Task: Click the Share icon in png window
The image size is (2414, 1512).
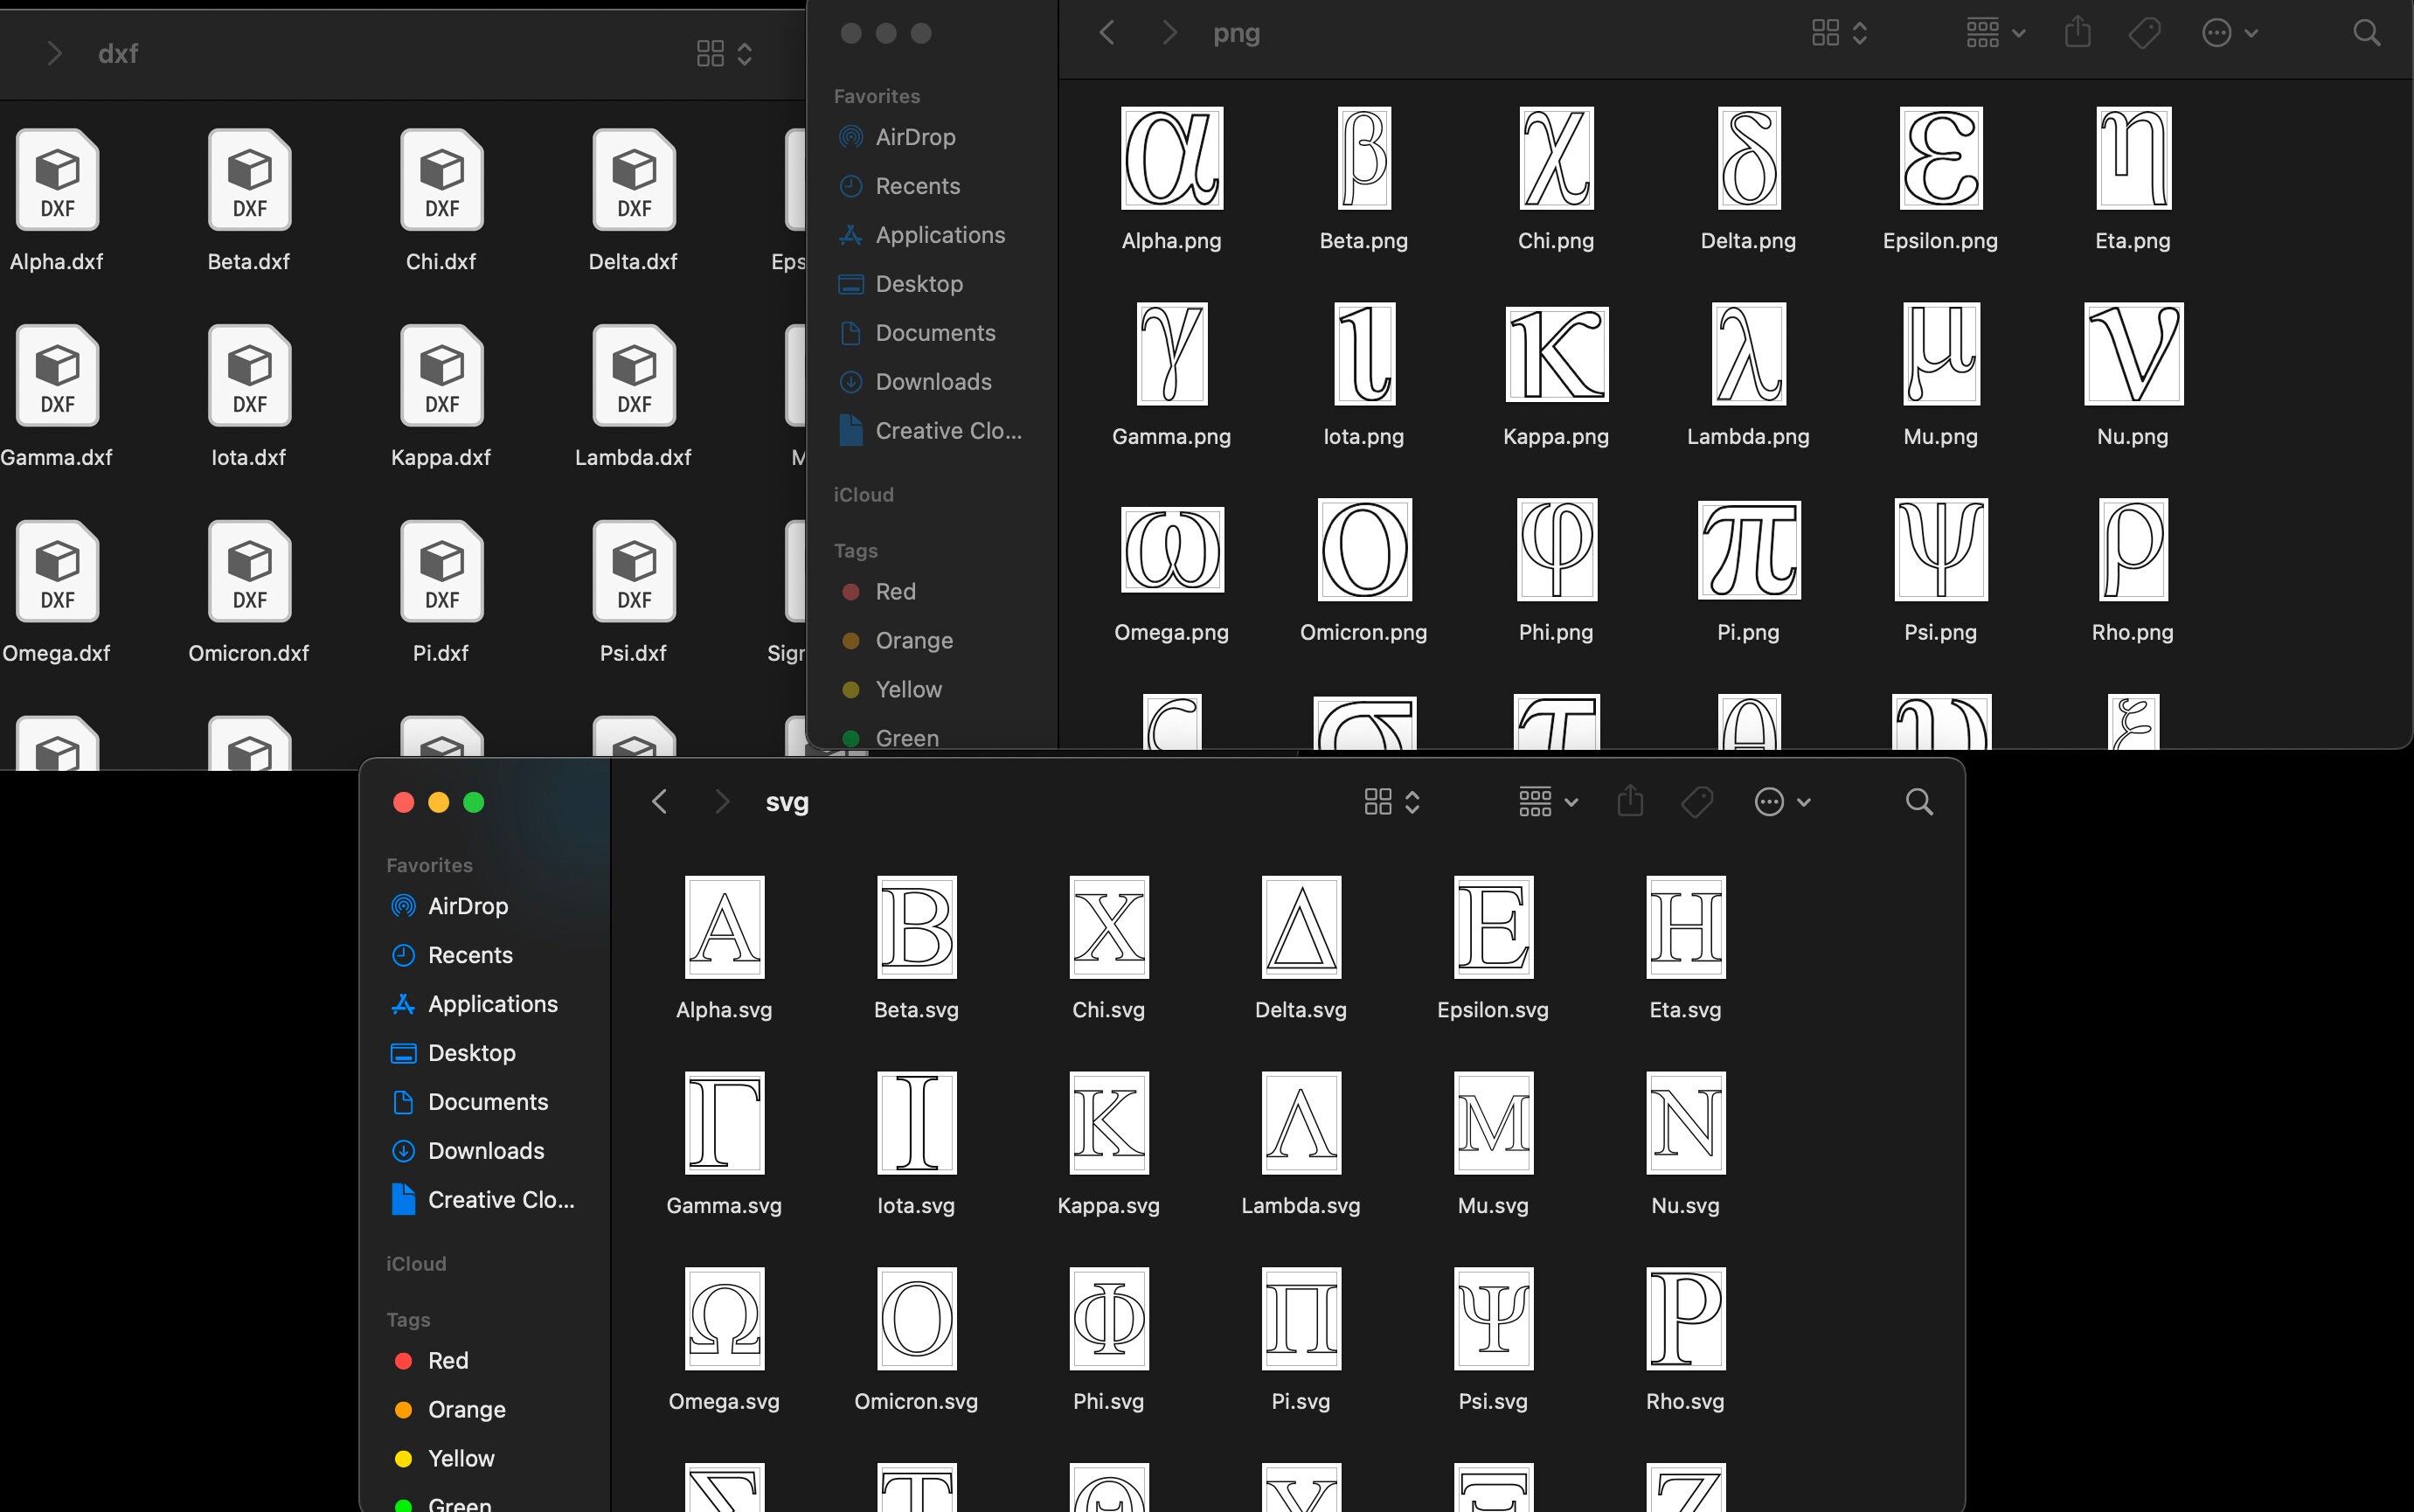Action: pos(2078,32)
